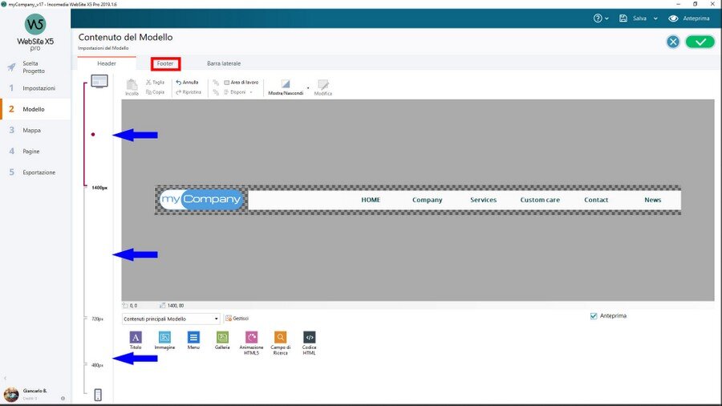
Task: Insert the Menu object
Action: (x=193, y=338)
